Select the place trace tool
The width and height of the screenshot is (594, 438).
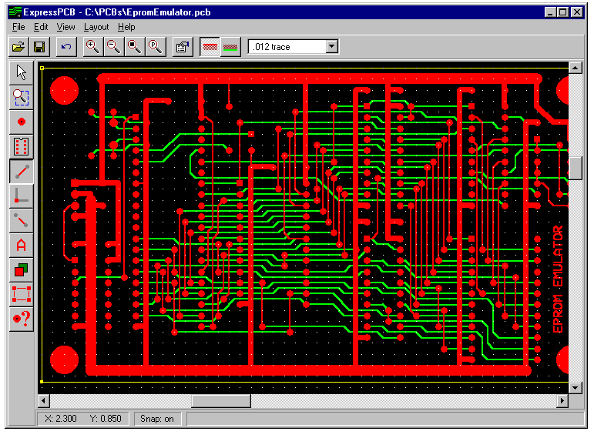(x=22, y=172)
